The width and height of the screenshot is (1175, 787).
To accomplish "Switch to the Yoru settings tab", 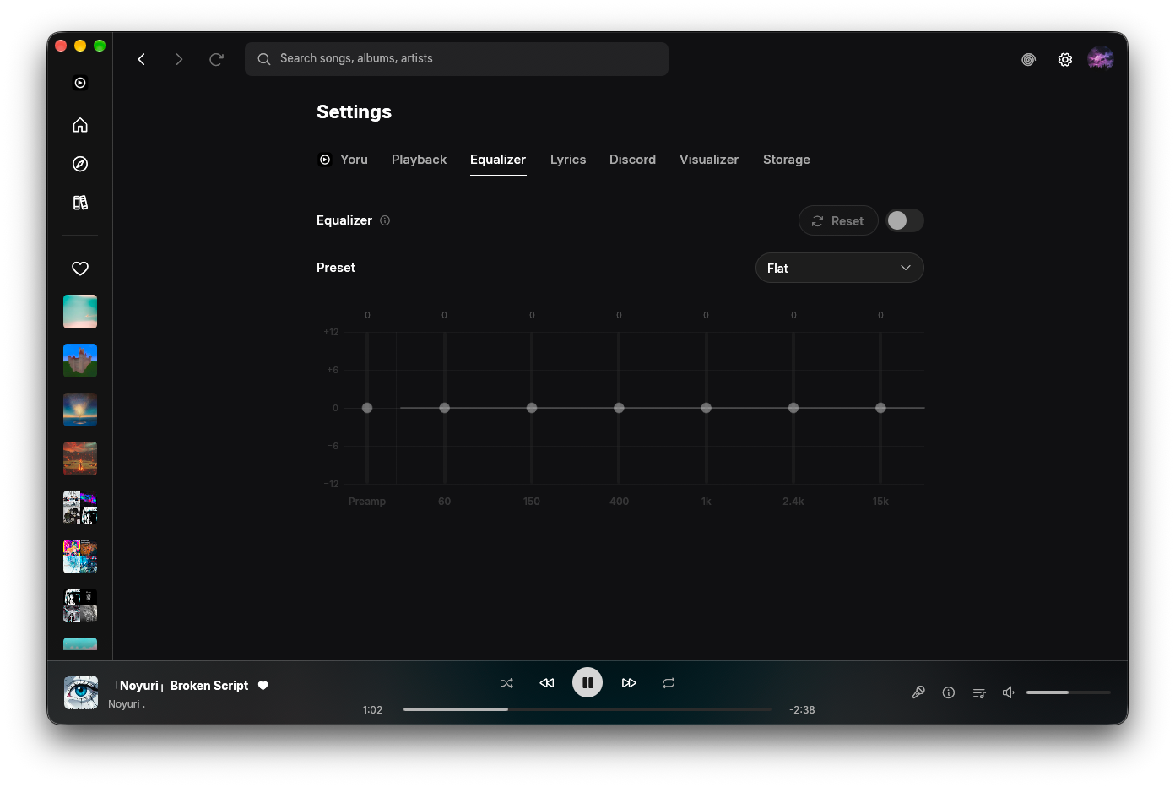I will [x=343, y=160].
